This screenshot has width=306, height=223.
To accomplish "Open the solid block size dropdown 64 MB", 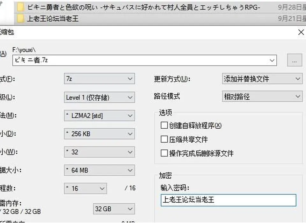I will click(99, 170).
